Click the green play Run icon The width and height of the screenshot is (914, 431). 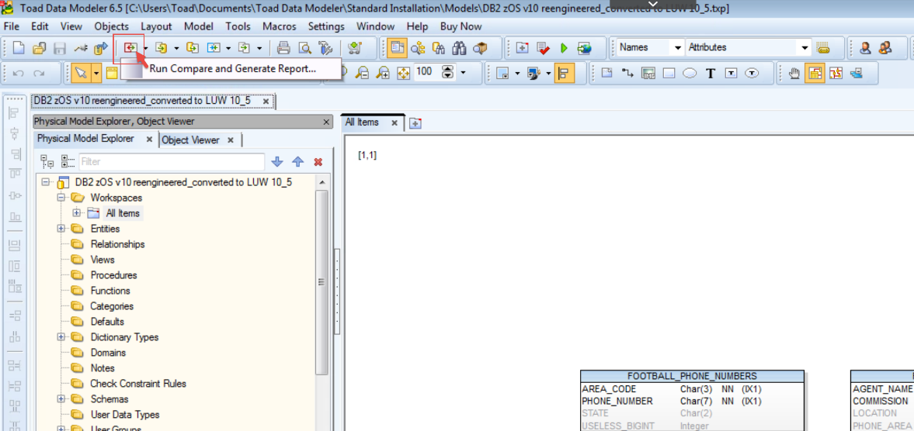pos(564,48)
